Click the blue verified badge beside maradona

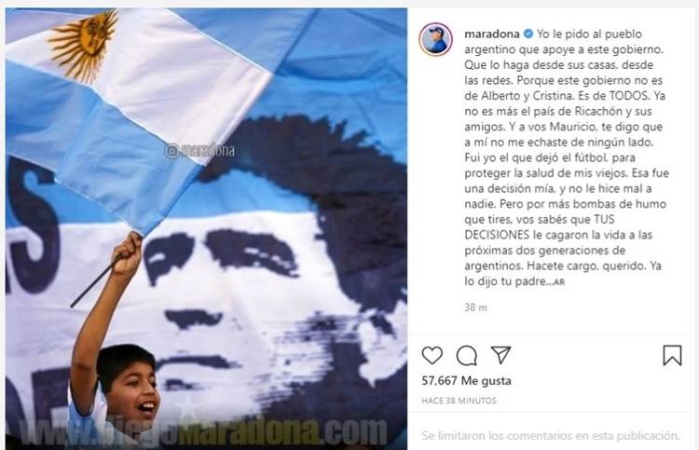528,34
